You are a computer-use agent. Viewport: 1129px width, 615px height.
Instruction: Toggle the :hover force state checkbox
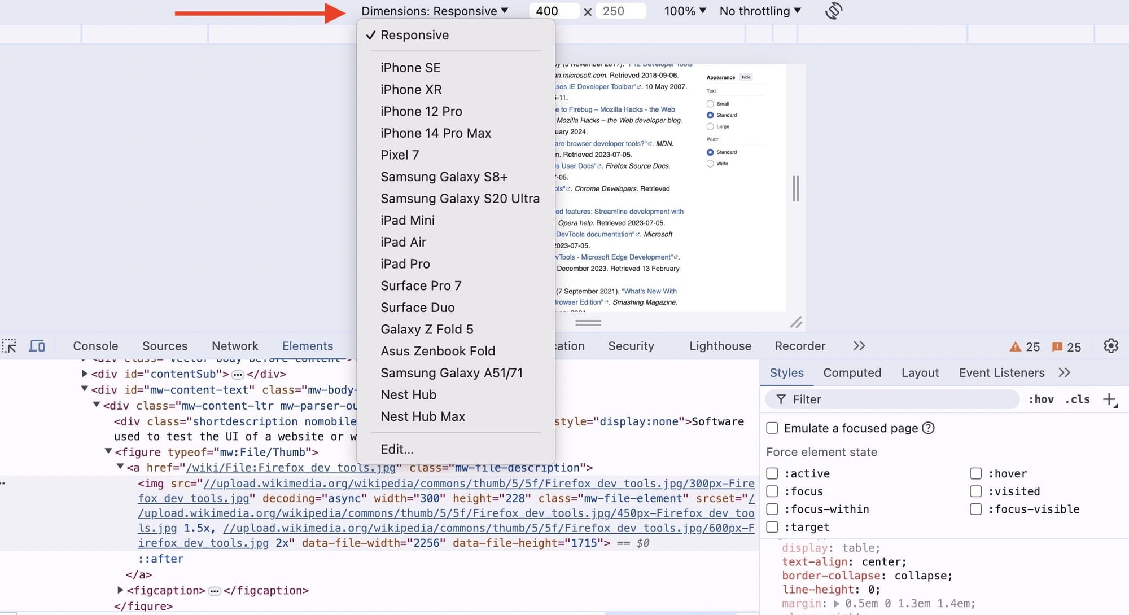coord(975,473)
